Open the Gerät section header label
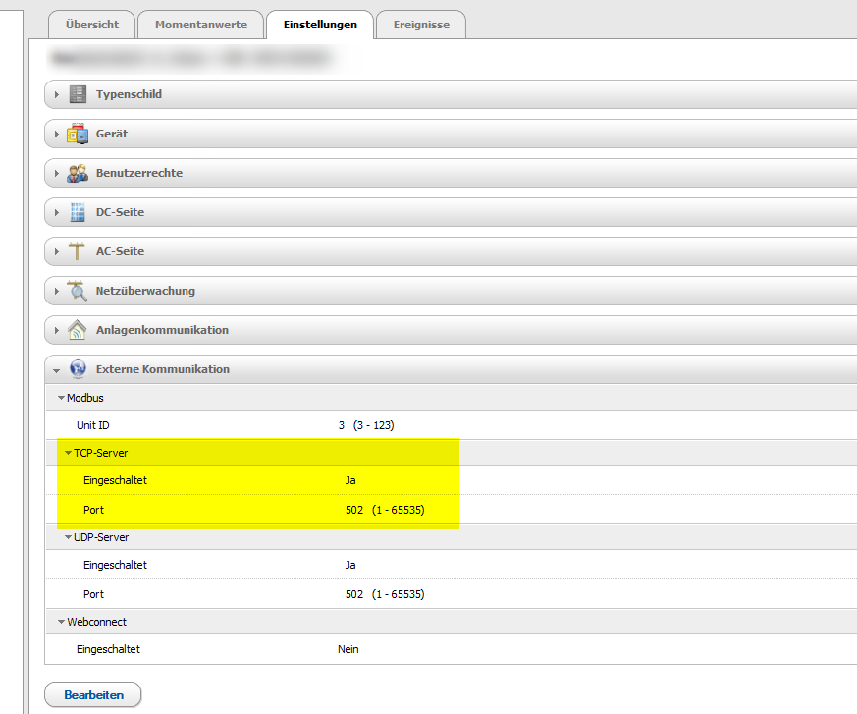Screen dimensions: 857x714 tap(112, 134)
